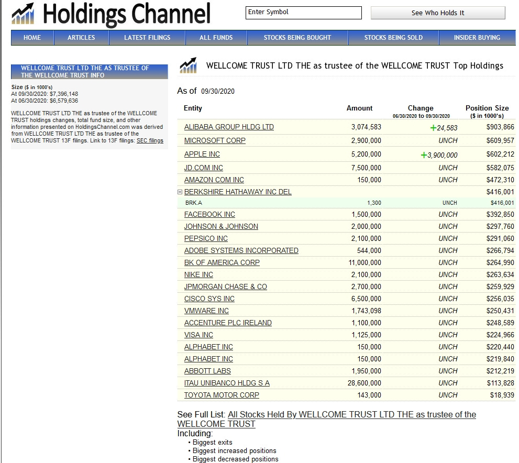519x463 pixels.
Task: Select STOCKS BEING SOLD menu
Action: pyautogui.click(x=393, y=37)
